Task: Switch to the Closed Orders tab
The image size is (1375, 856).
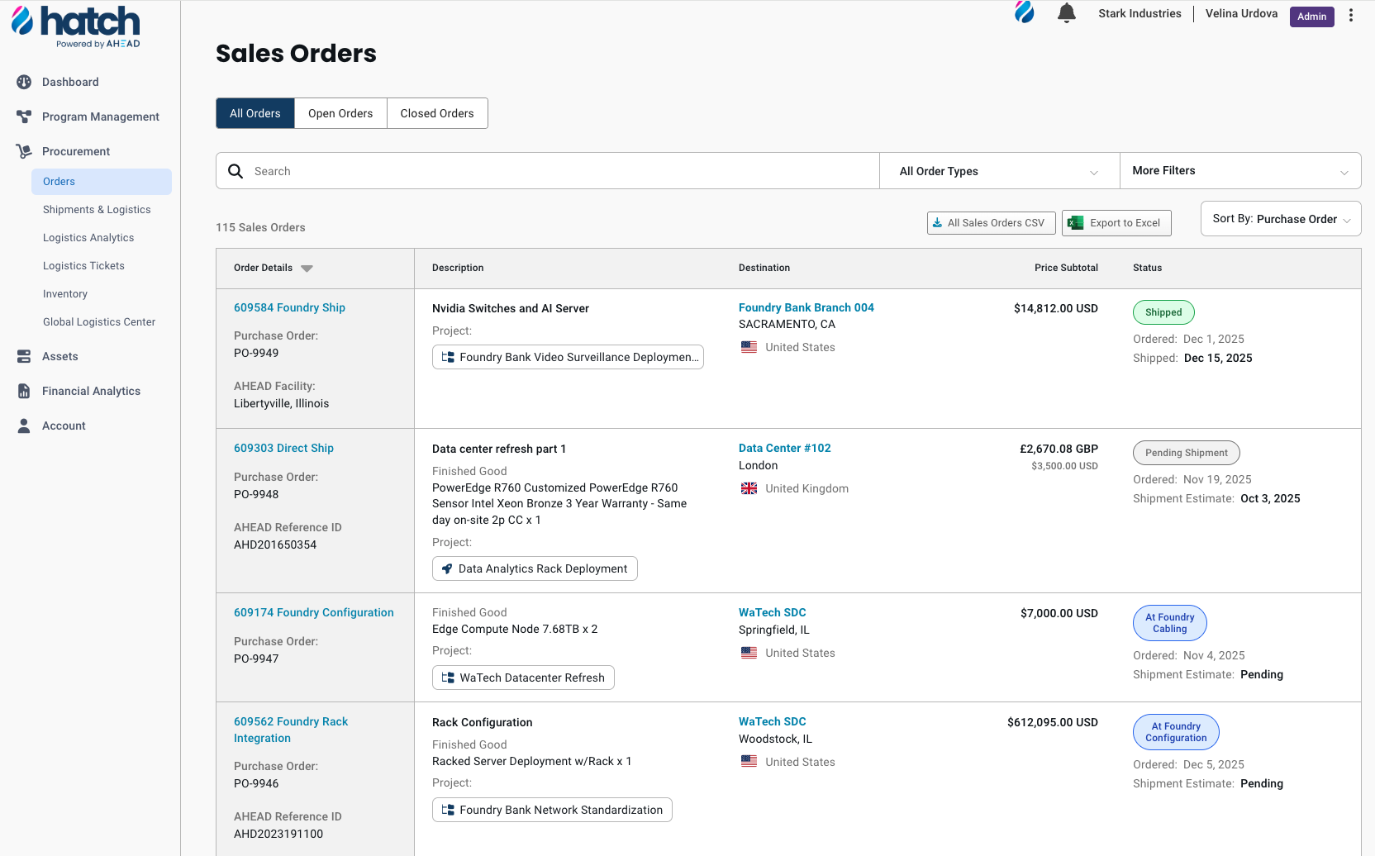Action: (x=437, y=113)
